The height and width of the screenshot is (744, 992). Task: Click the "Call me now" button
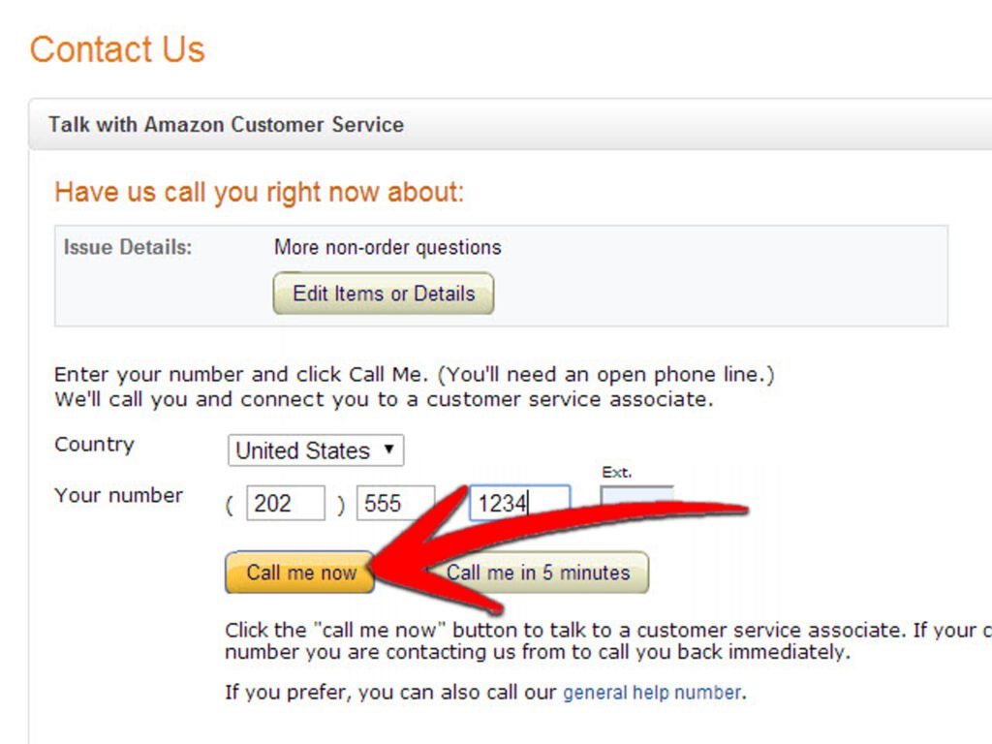click(x=297, y=573)
